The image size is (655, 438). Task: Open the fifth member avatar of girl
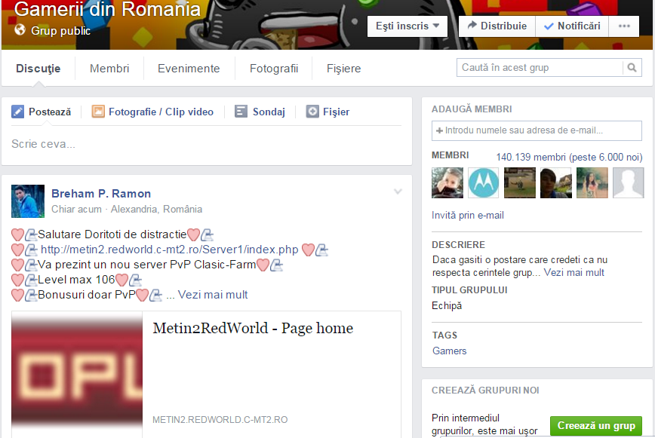click(592, 182)
